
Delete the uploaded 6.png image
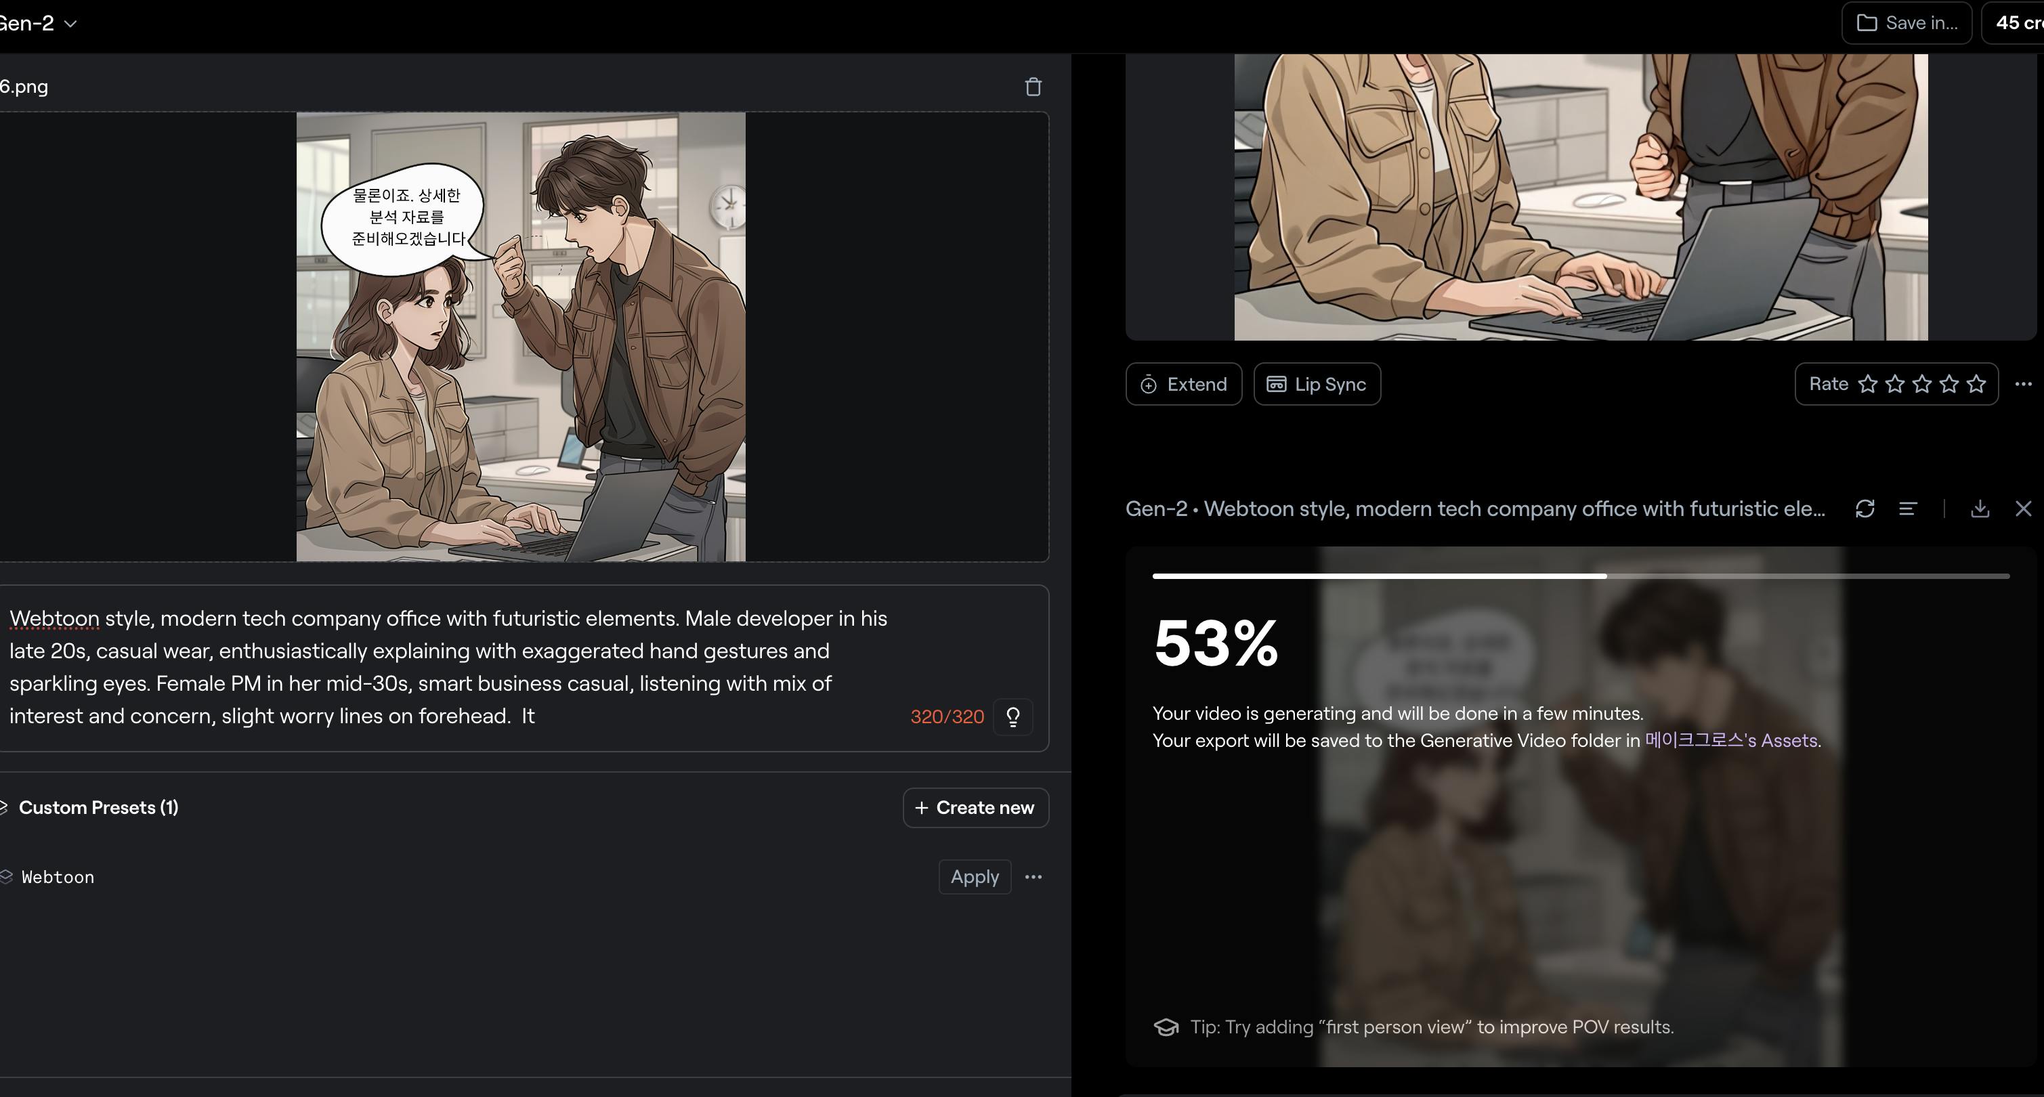point(1032,87)
